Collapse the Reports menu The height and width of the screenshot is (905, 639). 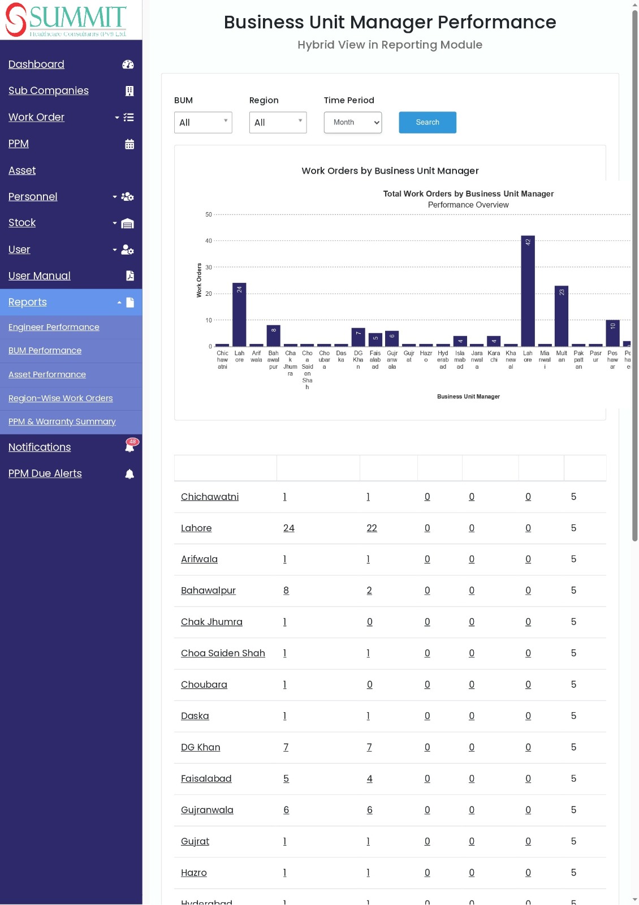pos(71,302)
